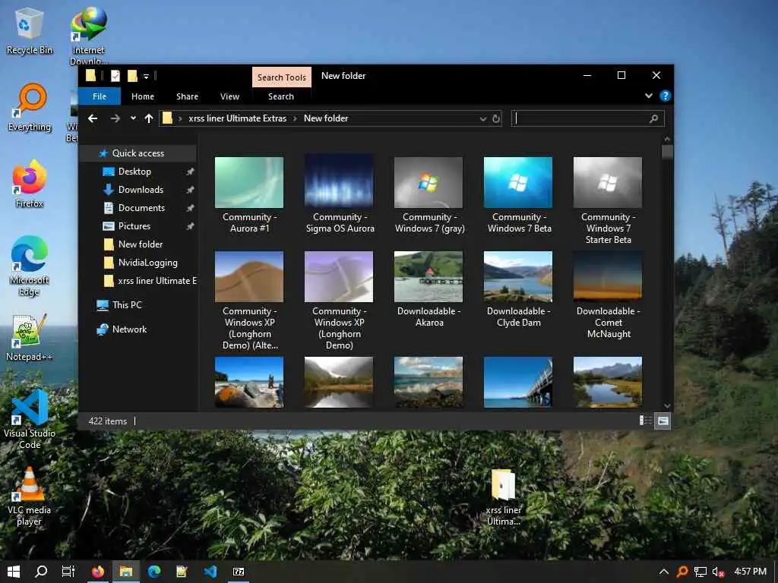Open the Home ribbon tab
778x583 pixels.
click(x=143, y=96)
